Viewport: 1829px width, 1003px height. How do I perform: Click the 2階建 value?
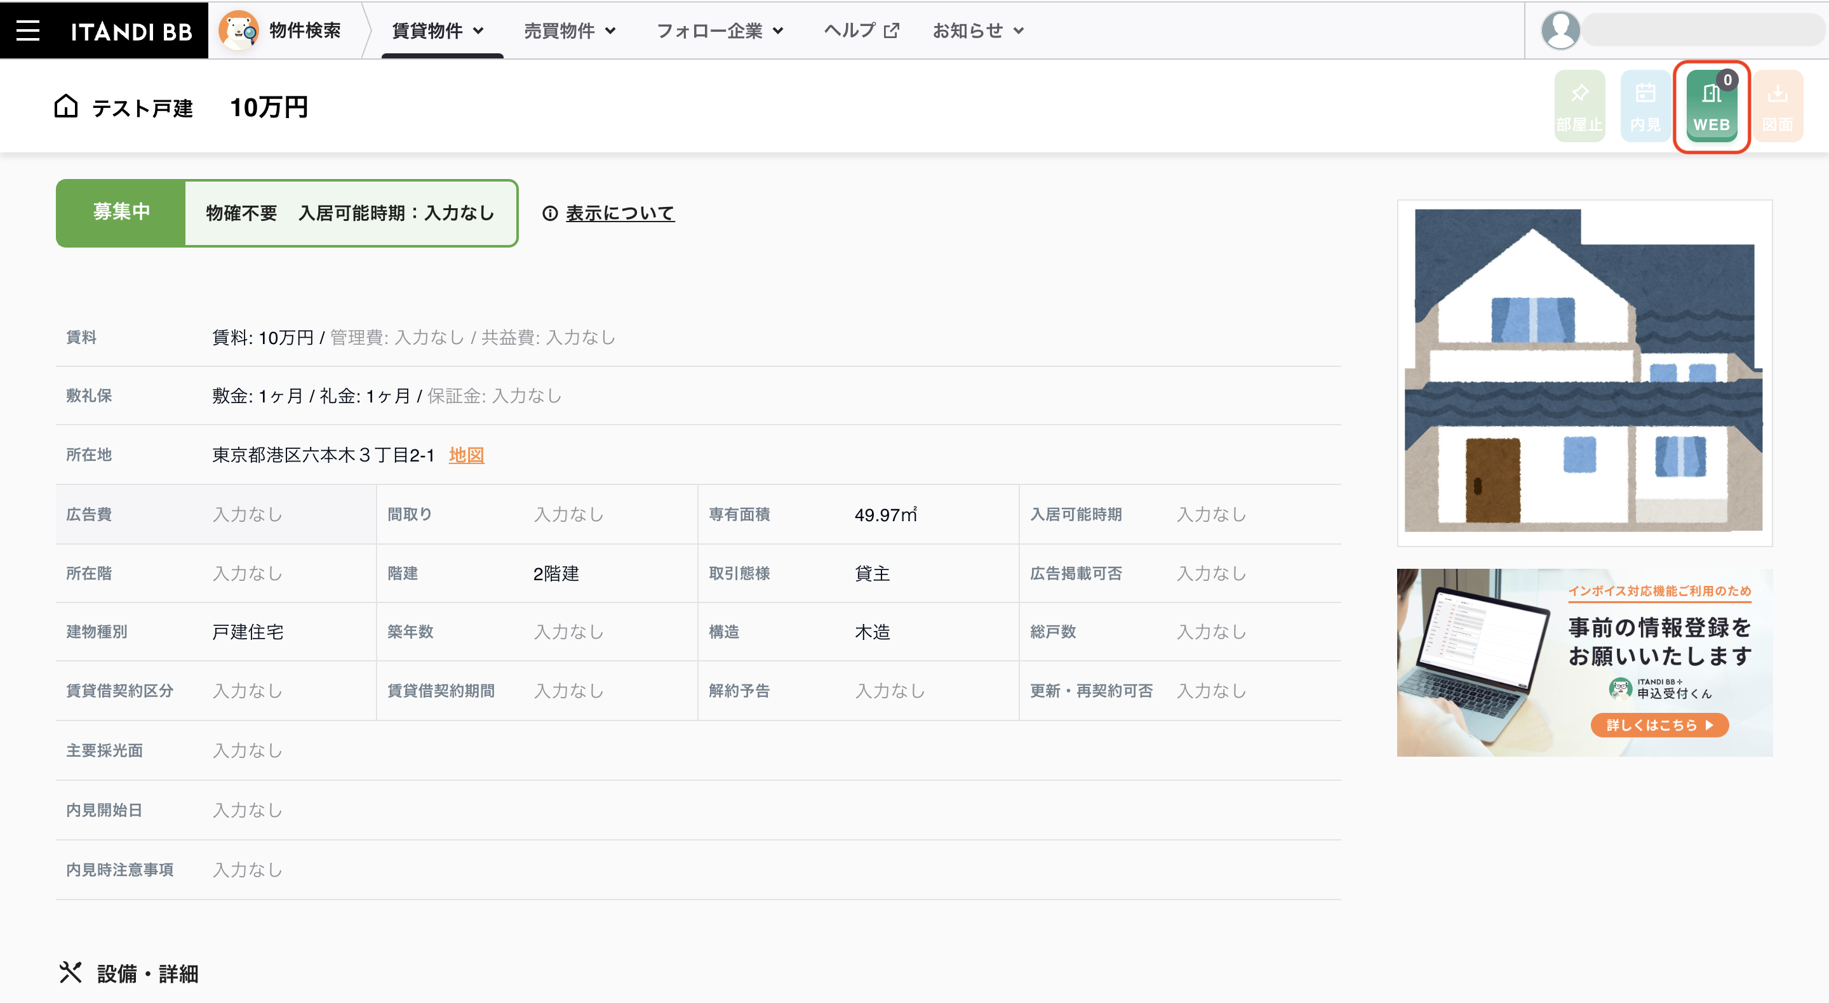(x=556, y=573)
